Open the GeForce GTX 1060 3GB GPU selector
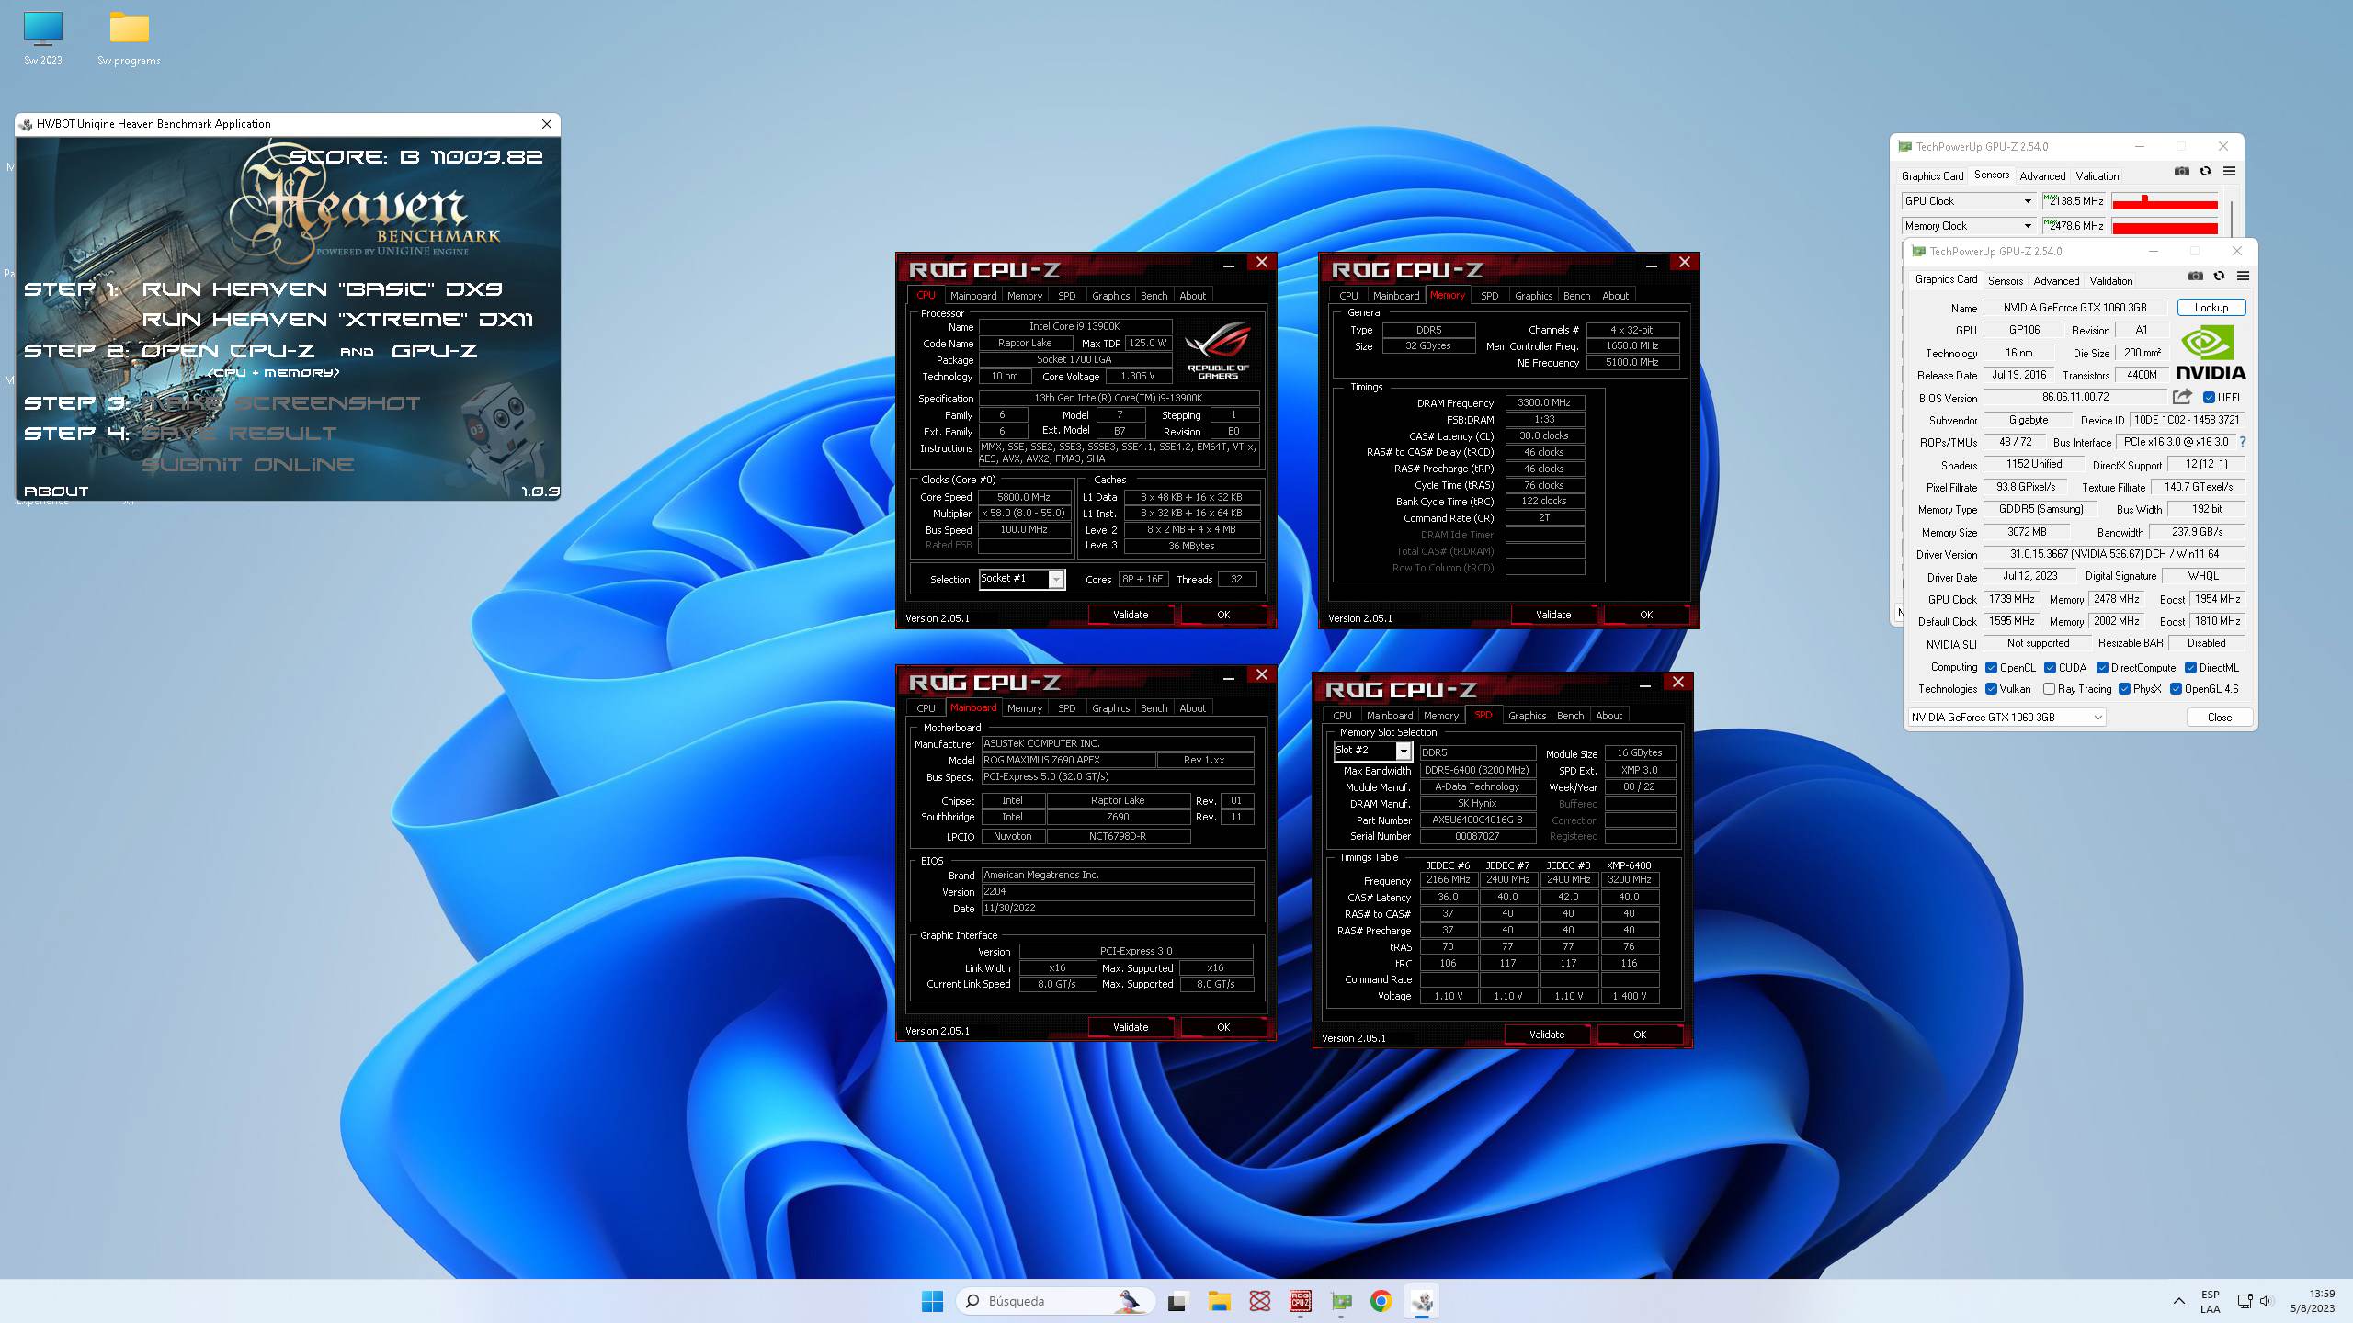The height and width of the screenshot is (1323, 2353). (2006, 718)
